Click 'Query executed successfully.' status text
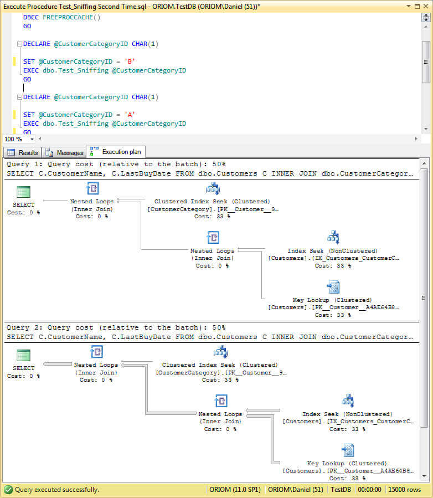This screenshot has width=433, height=498. pos(57,490)
